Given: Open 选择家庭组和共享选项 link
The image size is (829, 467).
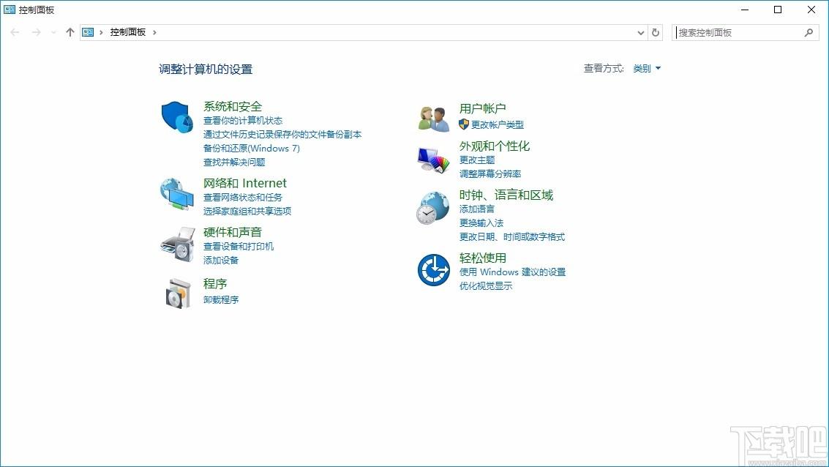Looking at the screenshot, I should 247,211.
